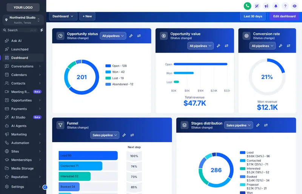Open the bell notifications icon

[x=276, y=6]
